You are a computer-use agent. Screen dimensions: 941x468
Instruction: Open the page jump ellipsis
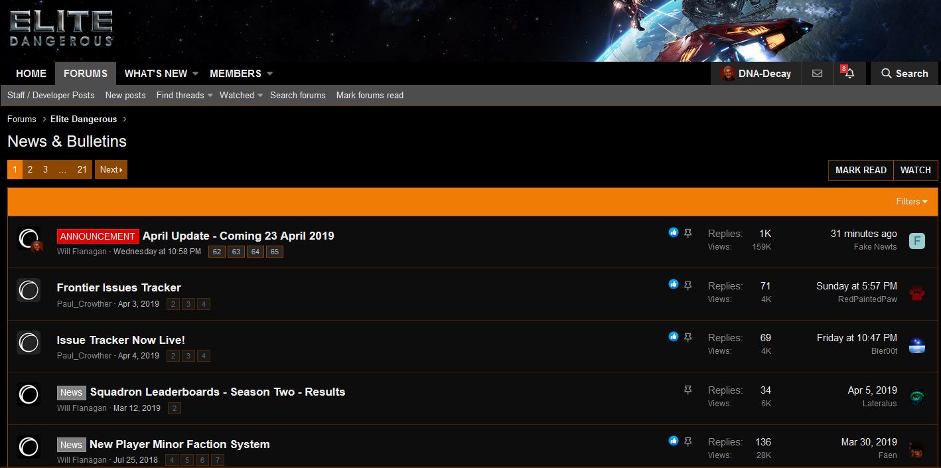[62, 169]
